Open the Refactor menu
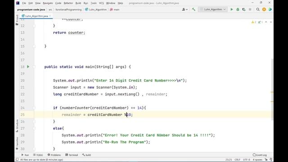Screen dimensions: 288x162 (68, 3)
